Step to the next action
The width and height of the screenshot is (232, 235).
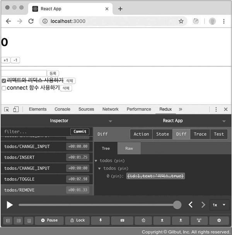tap(203, 205)
